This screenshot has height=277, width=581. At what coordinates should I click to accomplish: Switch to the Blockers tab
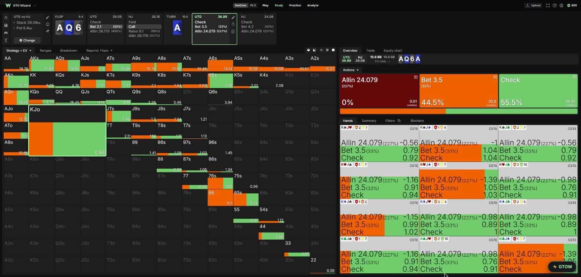coord(417,121)
